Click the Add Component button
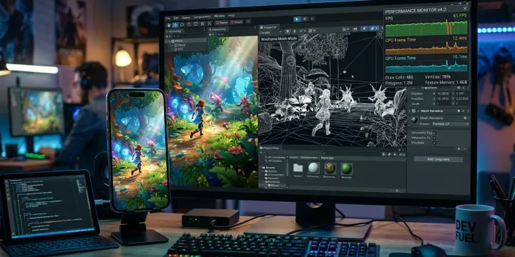 [438, 159]
